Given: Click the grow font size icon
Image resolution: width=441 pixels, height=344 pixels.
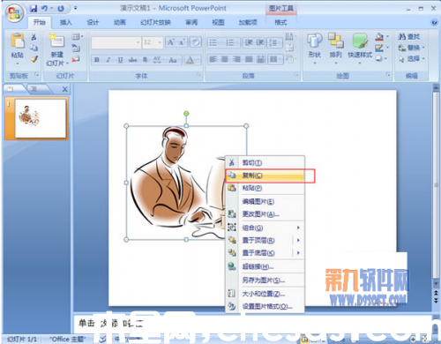Looking at the screenshot, I should (170, 42).
